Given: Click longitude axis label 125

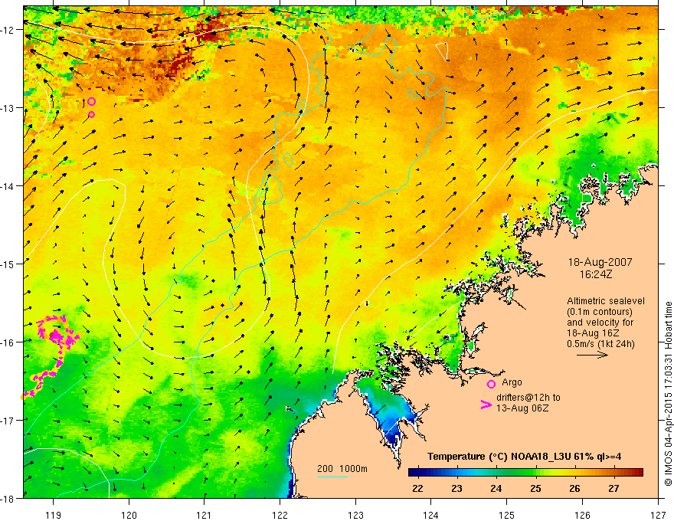Looking at the screenshot, I should [507, 515].
